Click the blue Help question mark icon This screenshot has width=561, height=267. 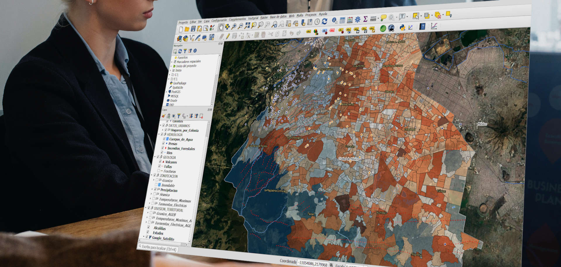(x=423, y=26)
